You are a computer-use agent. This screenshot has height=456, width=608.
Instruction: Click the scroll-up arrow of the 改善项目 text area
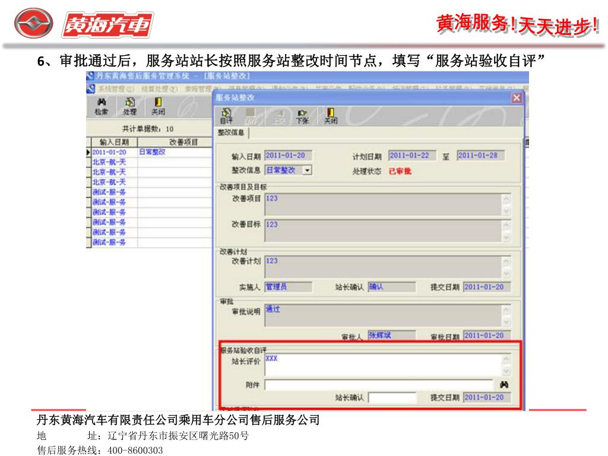(506, 199)
